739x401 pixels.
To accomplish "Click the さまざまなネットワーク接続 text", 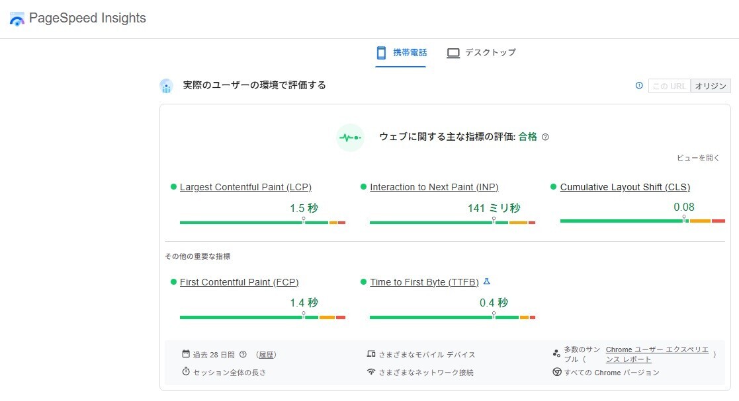I will (x=426, y=373).
